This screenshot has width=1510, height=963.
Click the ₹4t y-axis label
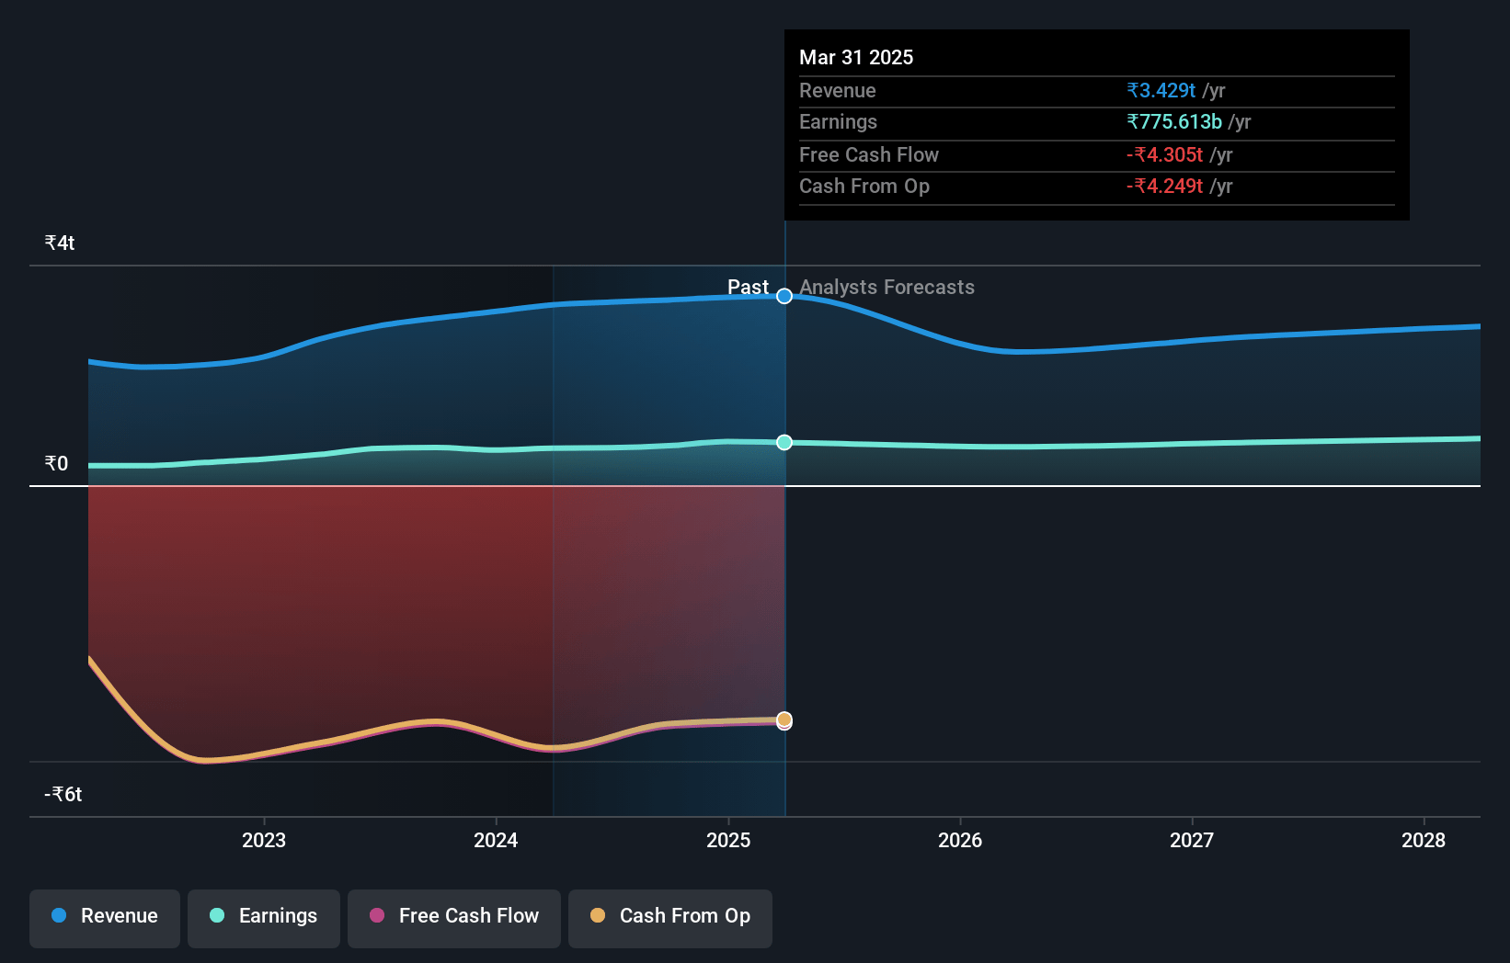click(x=60, y=243)
